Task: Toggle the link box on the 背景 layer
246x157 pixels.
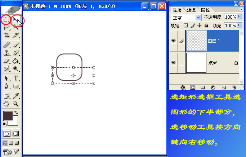Action: pos(181,63)
